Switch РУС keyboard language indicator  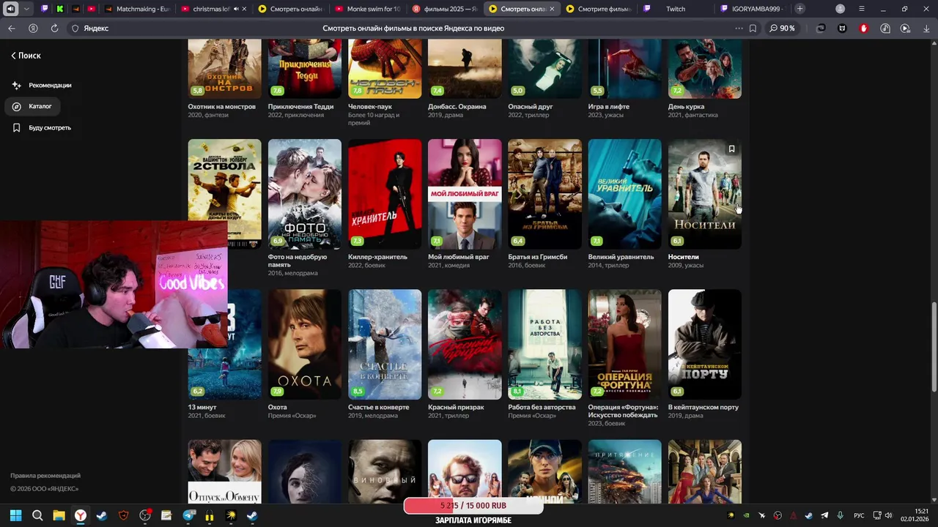pyautogui.click(x=859, y=515)
